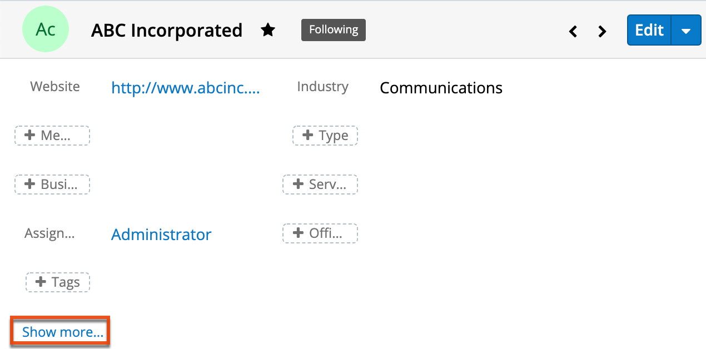
Task: Add Tags to the account
Action: click(x=58, y=282)
